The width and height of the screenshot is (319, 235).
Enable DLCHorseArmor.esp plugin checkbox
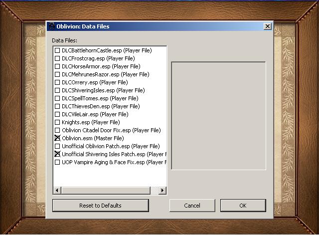click(57, 66)
